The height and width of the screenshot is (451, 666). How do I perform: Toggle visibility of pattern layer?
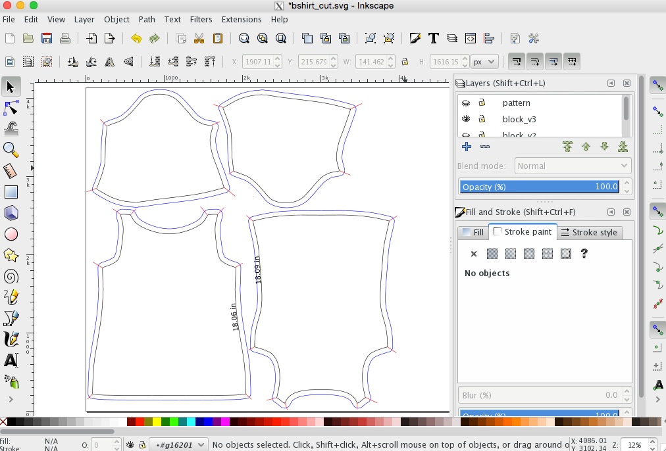point(466,103)
